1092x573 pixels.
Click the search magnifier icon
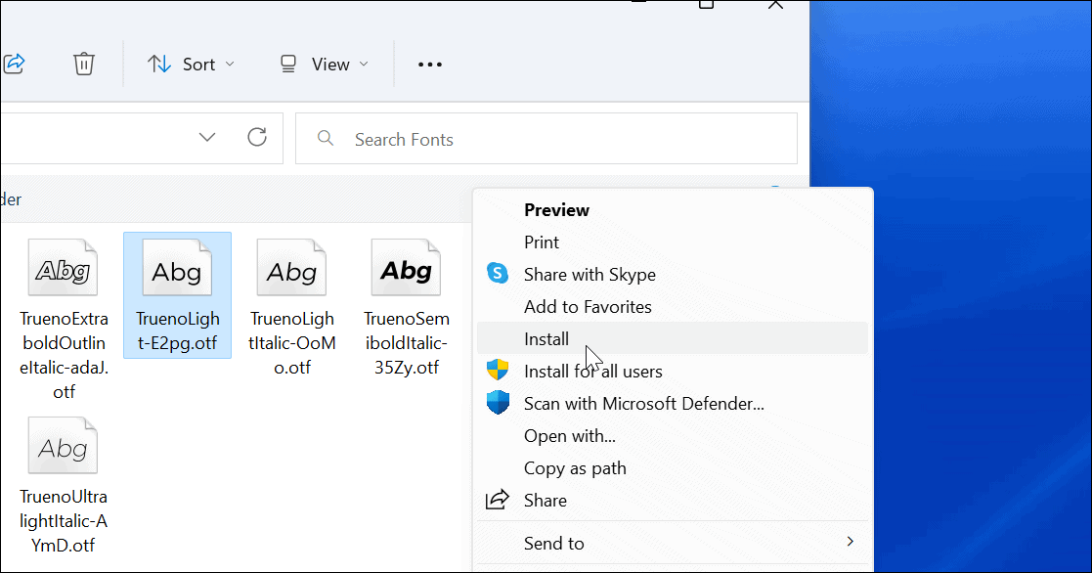tap(326, 139)
